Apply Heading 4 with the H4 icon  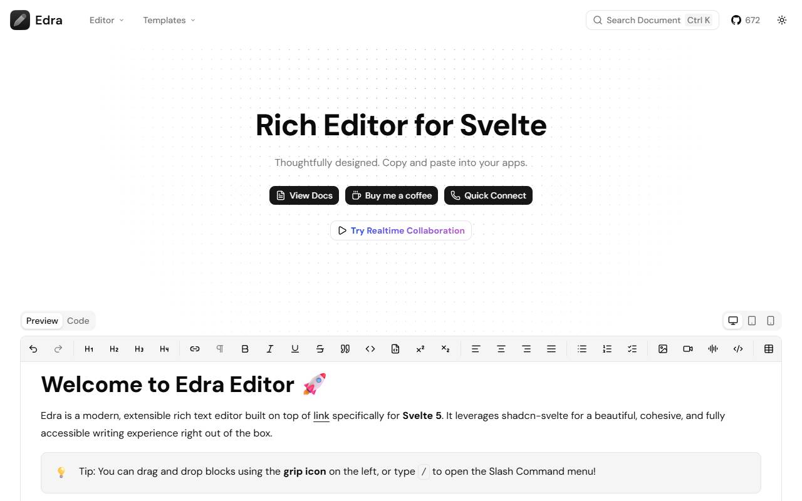pyautogui.click(x=164, y=349)
